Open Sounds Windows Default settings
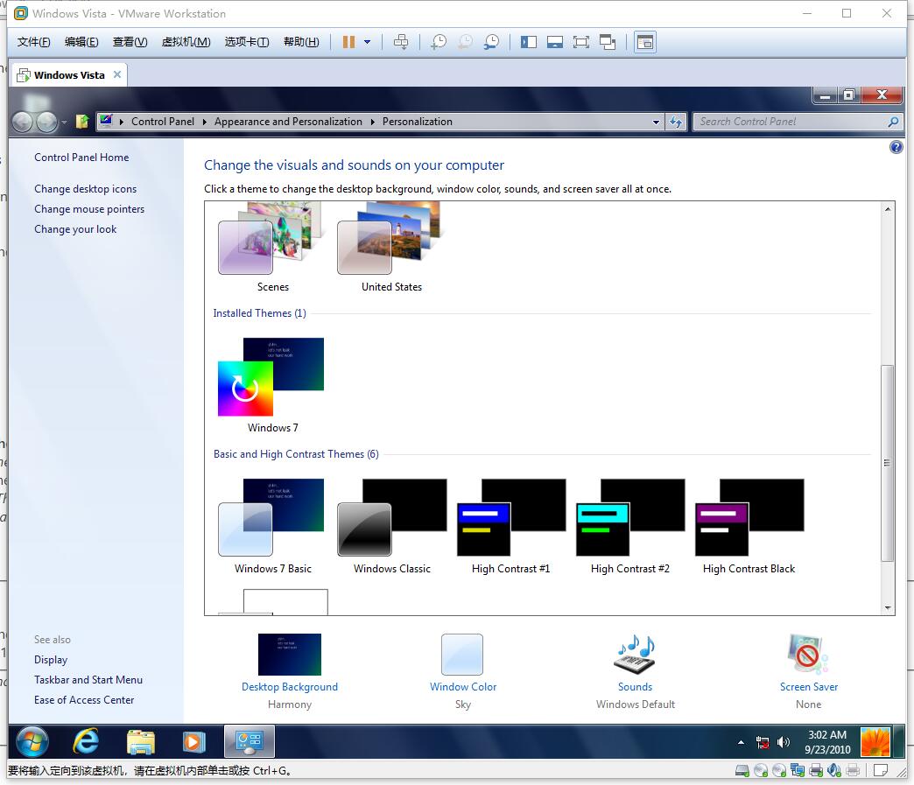Viewport: 914px width, 785px height. click(636, 672)
